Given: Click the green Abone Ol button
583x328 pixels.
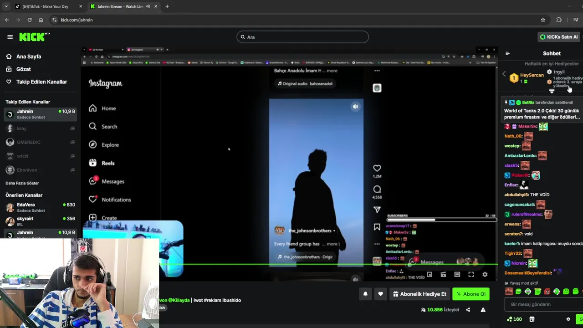Looking at the screenshot, I should 471,294.
